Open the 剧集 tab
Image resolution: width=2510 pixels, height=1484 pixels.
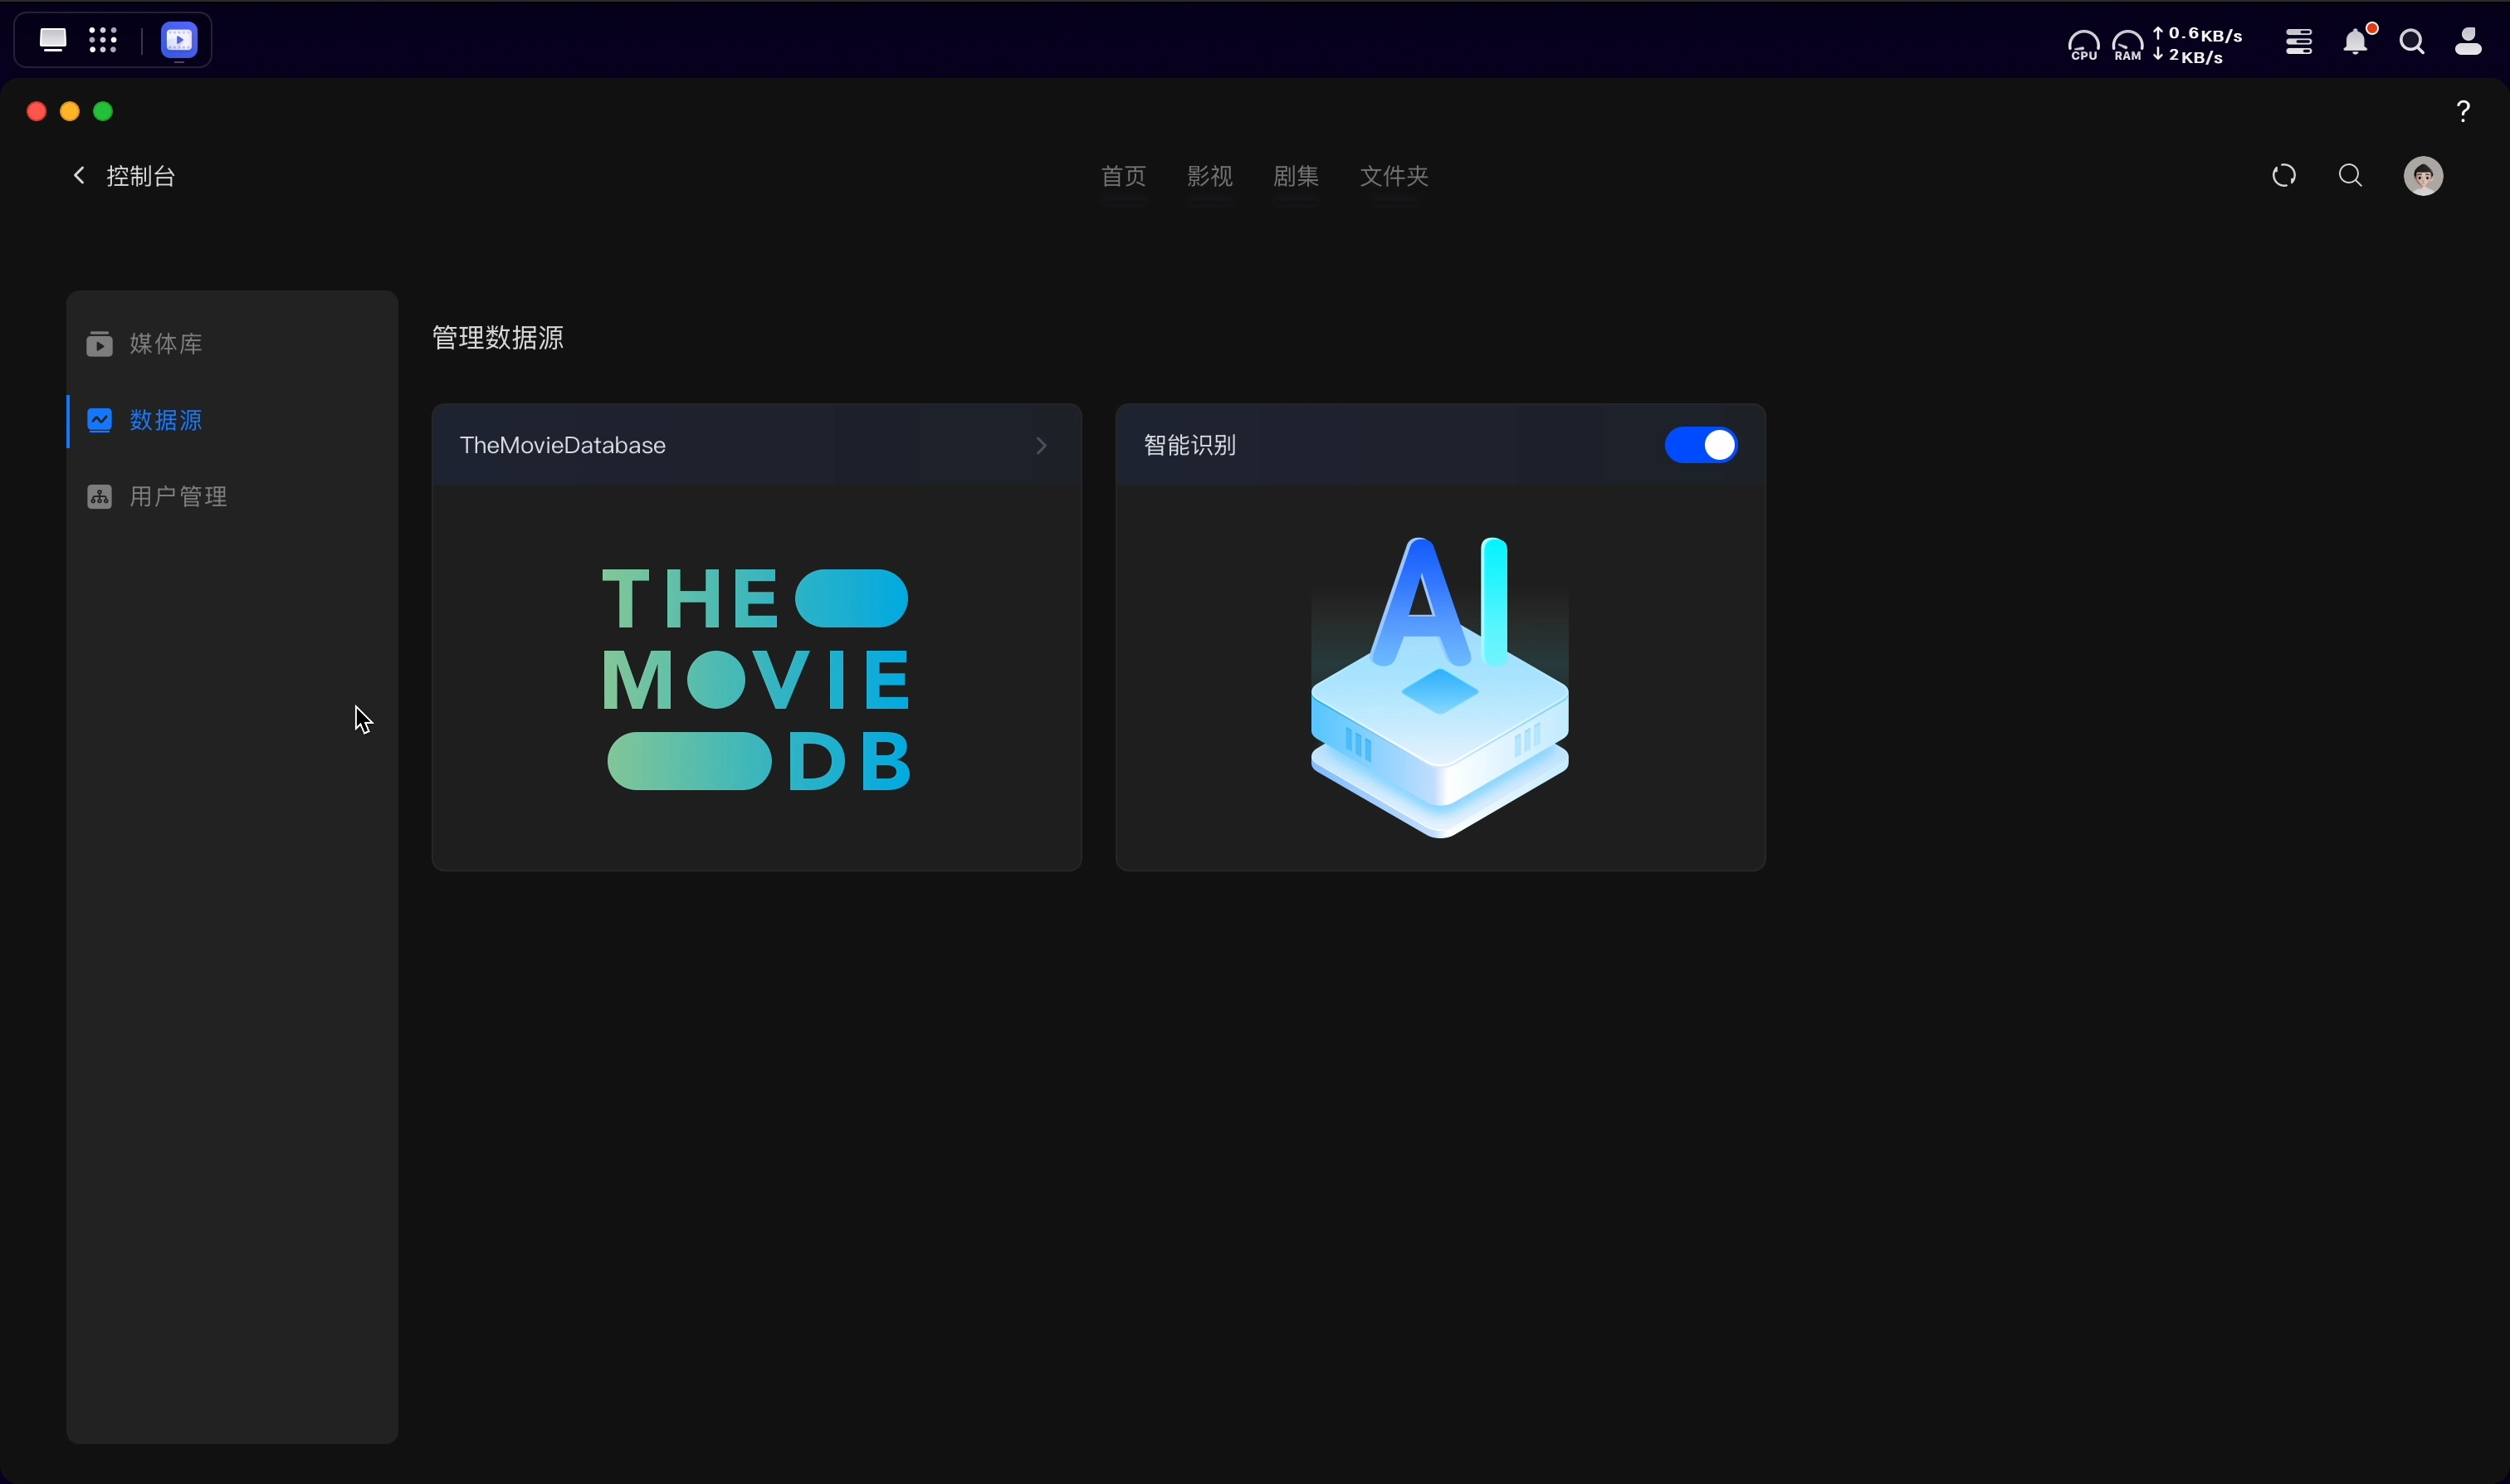coord(1296,176)
